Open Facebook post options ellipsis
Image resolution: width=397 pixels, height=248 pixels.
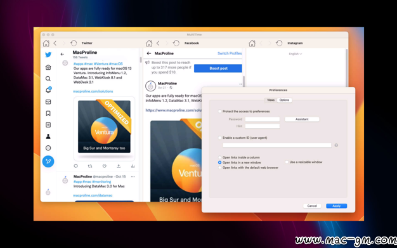click(x=240, y=84)
